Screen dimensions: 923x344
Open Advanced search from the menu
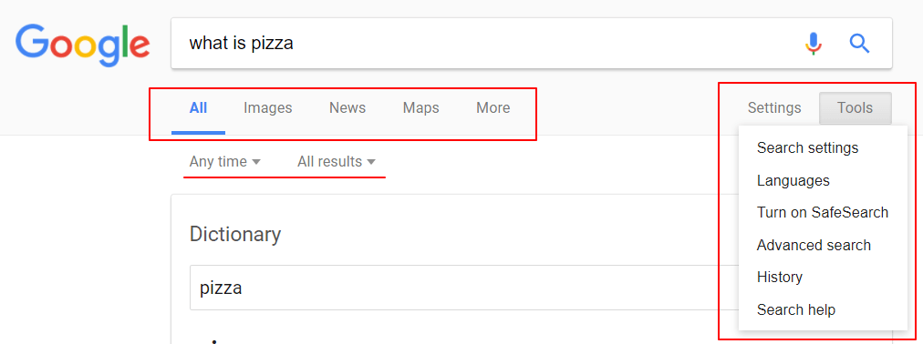point(823,245)
